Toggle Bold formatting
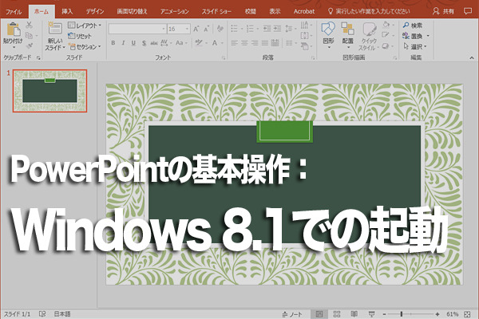This screenshot has width=479, height=319. click(x=113, y=43)
